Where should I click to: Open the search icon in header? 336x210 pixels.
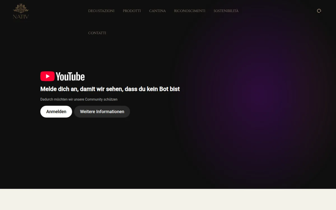pyautogui.click(x=319, y=11)
